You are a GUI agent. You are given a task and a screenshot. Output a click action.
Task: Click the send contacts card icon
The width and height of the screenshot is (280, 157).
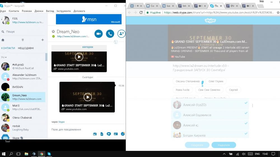(x=115, y=134)
